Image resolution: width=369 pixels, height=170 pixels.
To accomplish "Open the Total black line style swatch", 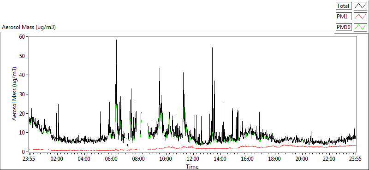I will pos(361,6).
